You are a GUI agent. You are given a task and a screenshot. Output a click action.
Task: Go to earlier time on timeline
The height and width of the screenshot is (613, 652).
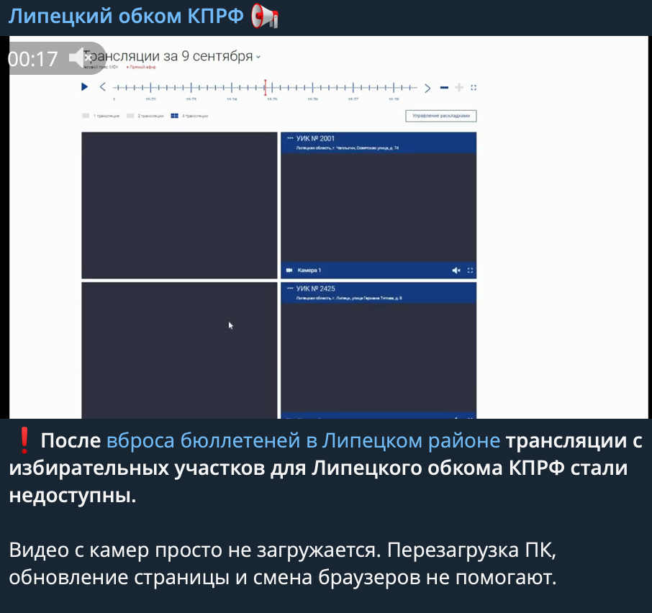click(x=103, y=87)
